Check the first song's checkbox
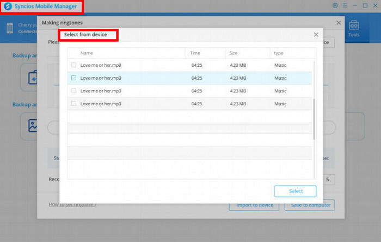This screenshot has height=242, width=381. pos(74,65)
